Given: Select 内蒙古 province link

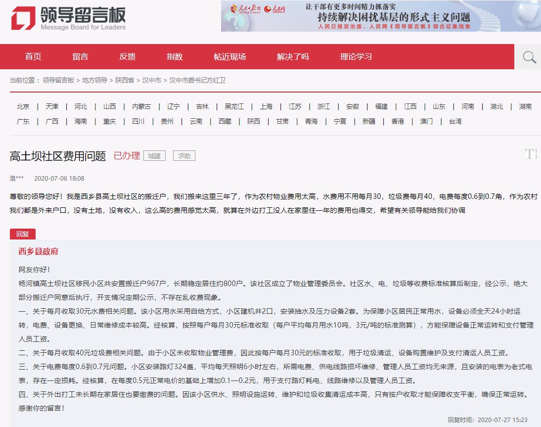Looking at the screenshot, I should coord(141,107).
